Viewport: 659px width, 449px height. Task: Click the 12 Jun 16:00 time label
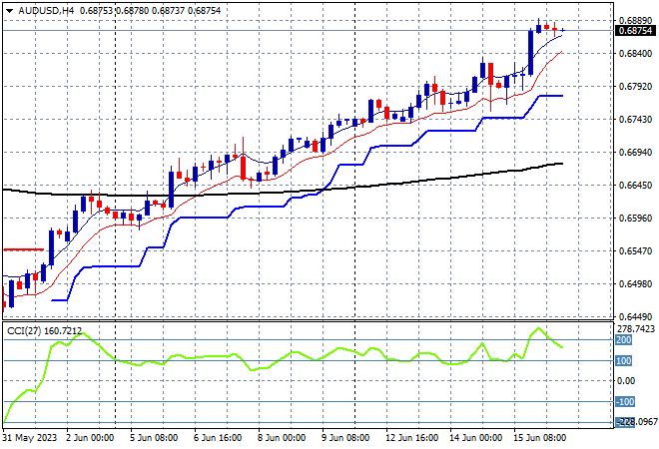(411, 438)
